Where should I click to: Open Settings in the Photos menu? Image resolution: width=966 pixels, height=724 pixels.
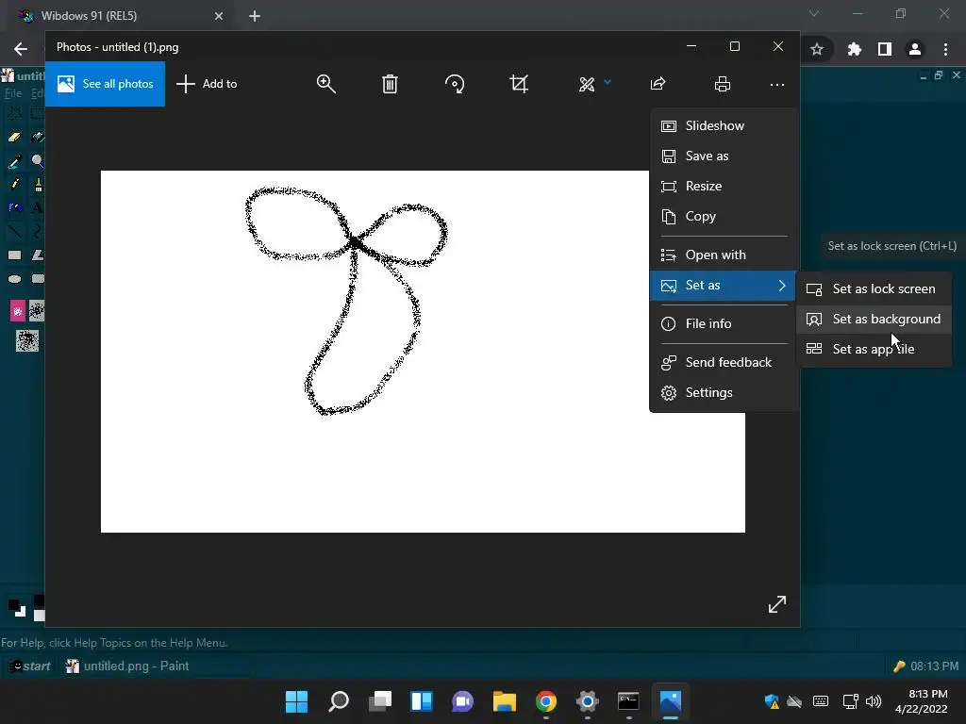pyautogui.click(x=724, y=392)
